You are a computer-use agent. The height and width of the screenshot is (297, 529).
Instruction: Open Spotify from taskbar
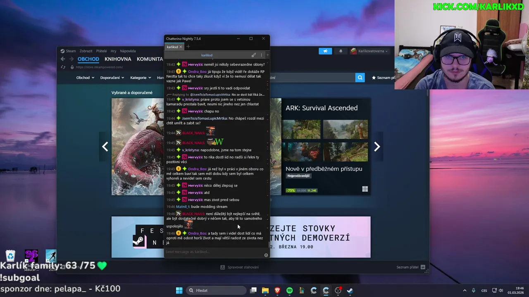pos(289,290)
